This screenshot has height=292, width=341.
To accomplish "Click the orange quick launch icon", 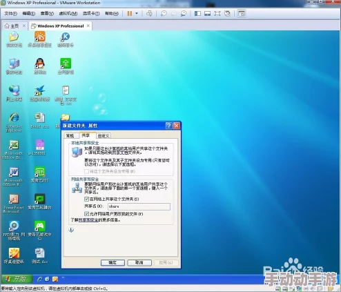I will 55,279.
